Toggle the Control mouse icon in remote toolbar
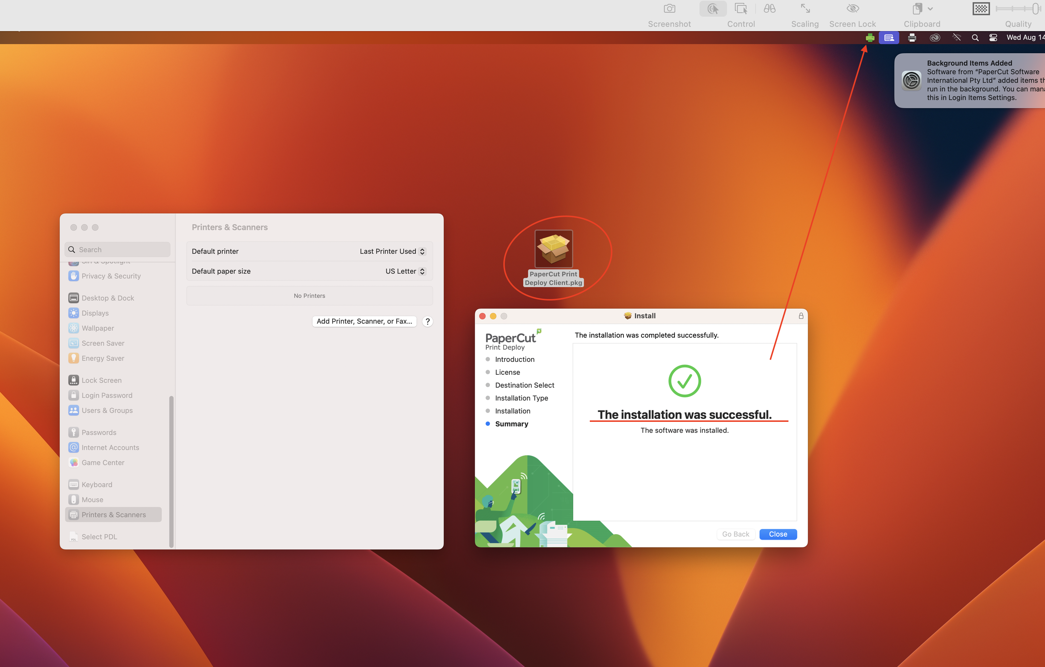The height and width of the screenshot is (667, 1045). [712, 9]
